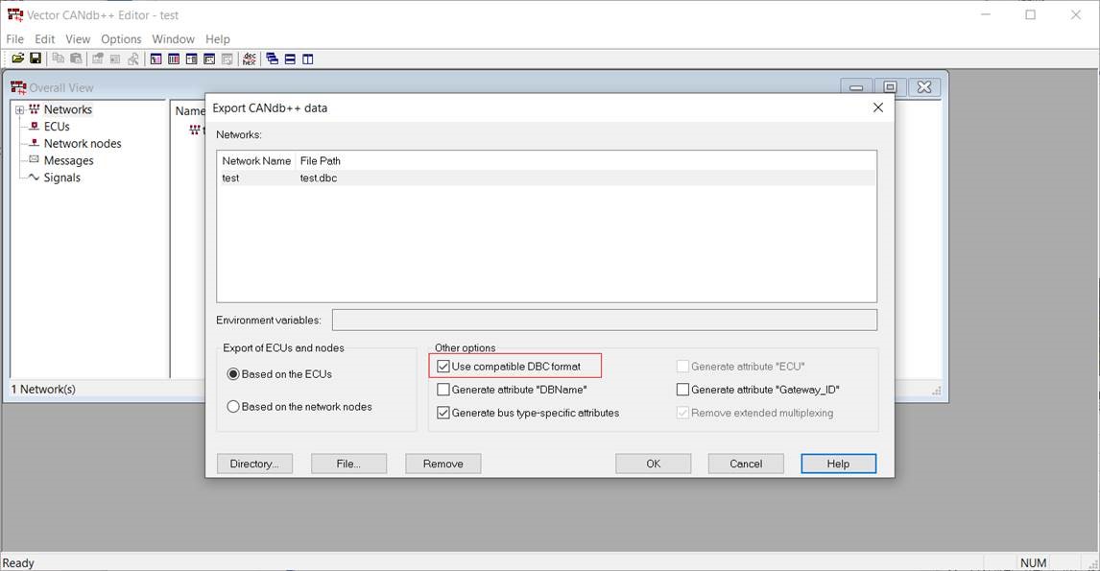Click the Network nodes tree icon

click(x=34, y=143)
